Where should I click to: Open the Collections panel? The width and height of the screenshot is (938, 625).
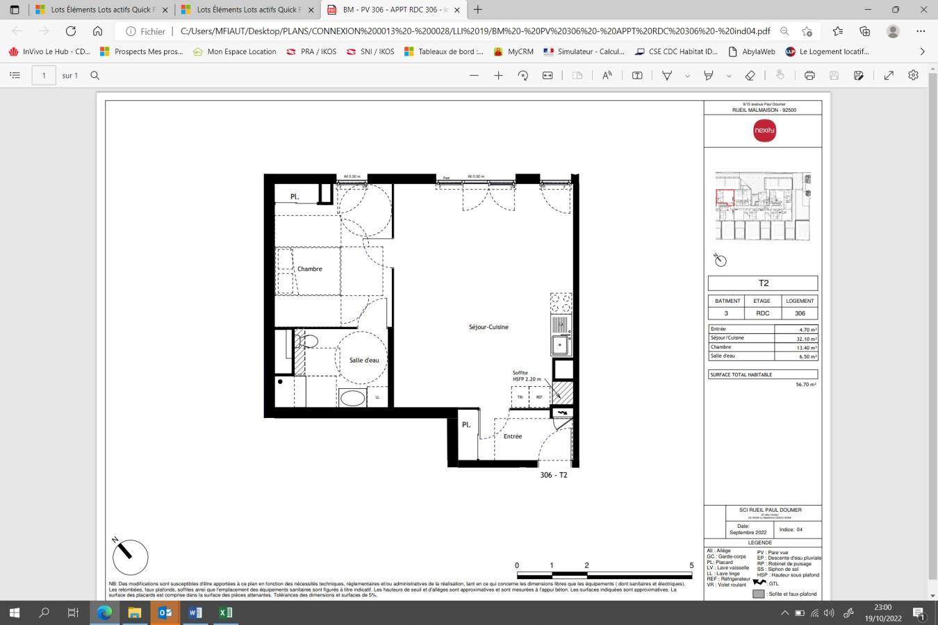[865, 31]
